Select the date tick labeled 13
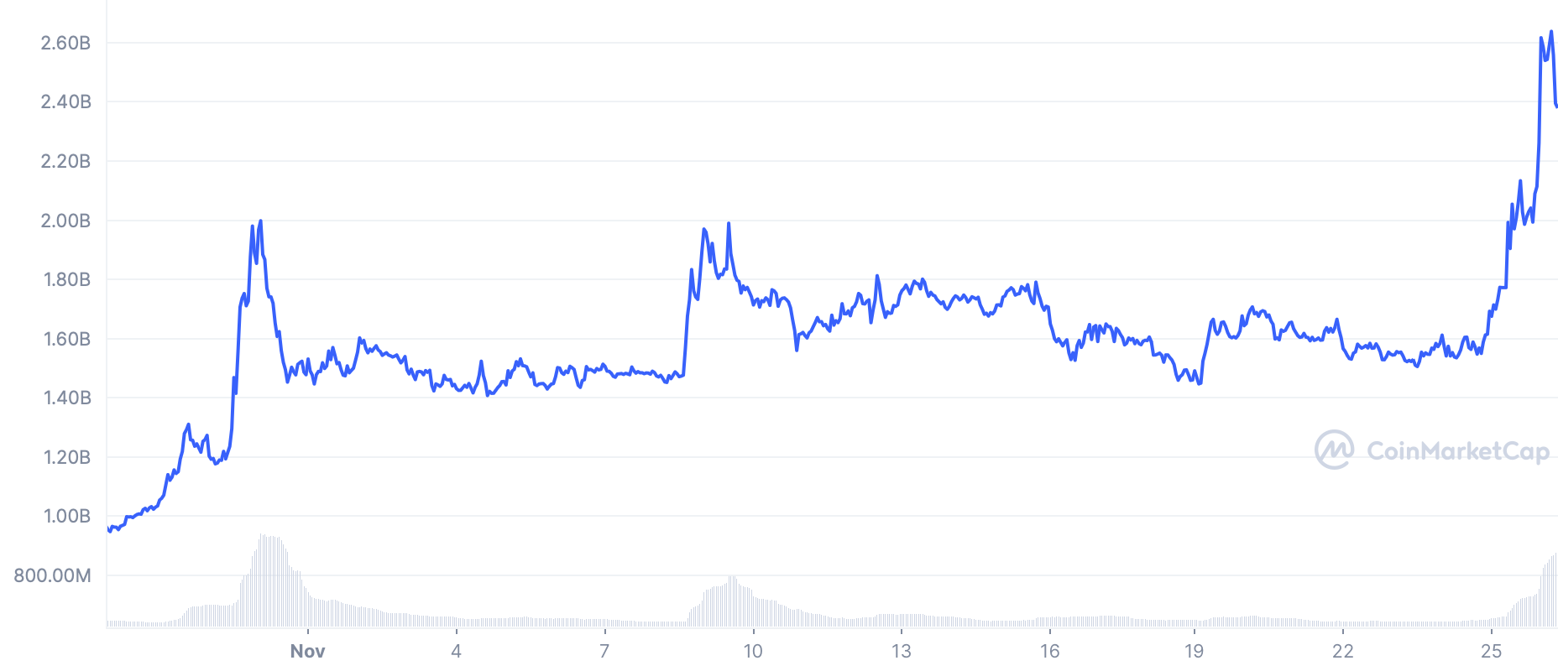 click(901, 651)
